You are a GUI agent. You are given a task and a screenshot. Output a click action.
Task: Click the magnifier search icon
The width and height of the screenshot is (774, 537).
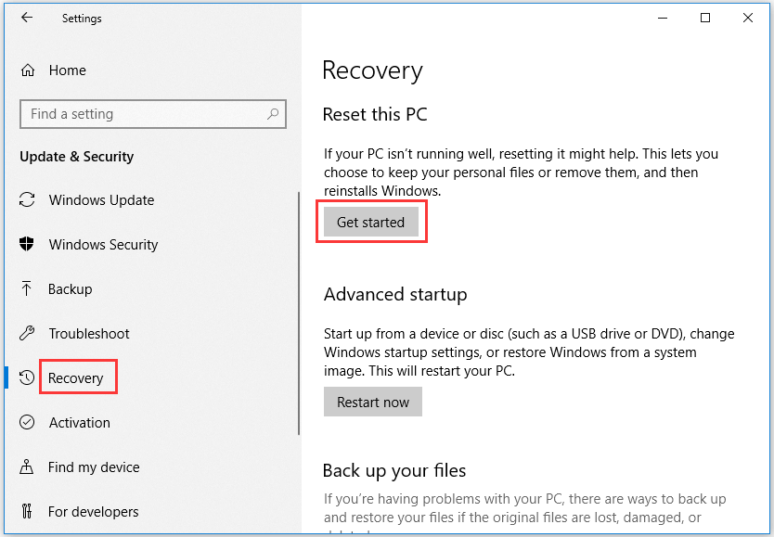[273, 114]
